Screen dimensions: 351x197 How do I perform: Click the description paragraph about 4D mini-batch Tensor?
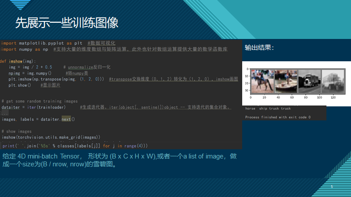(x=119, y=160)
